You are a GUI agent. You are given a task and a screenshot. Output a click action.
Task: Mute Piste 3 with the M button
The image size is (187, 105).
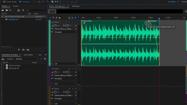pyautogui.click(x=70, y=89)
